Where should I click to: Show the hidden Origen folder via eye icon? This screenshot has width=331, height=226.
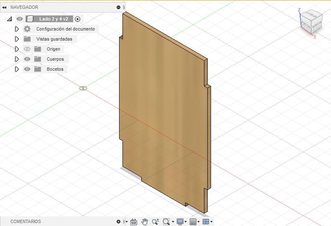pos(27,49)
